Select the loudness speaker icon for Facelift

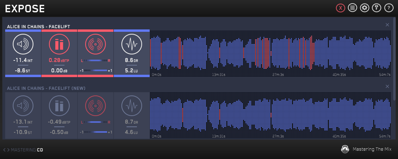[23, 44]
